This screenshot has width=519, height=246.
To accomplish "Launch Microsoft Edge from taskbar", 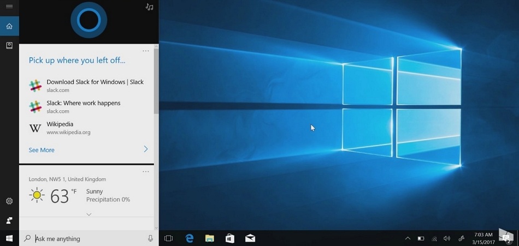I will (190, 238).
